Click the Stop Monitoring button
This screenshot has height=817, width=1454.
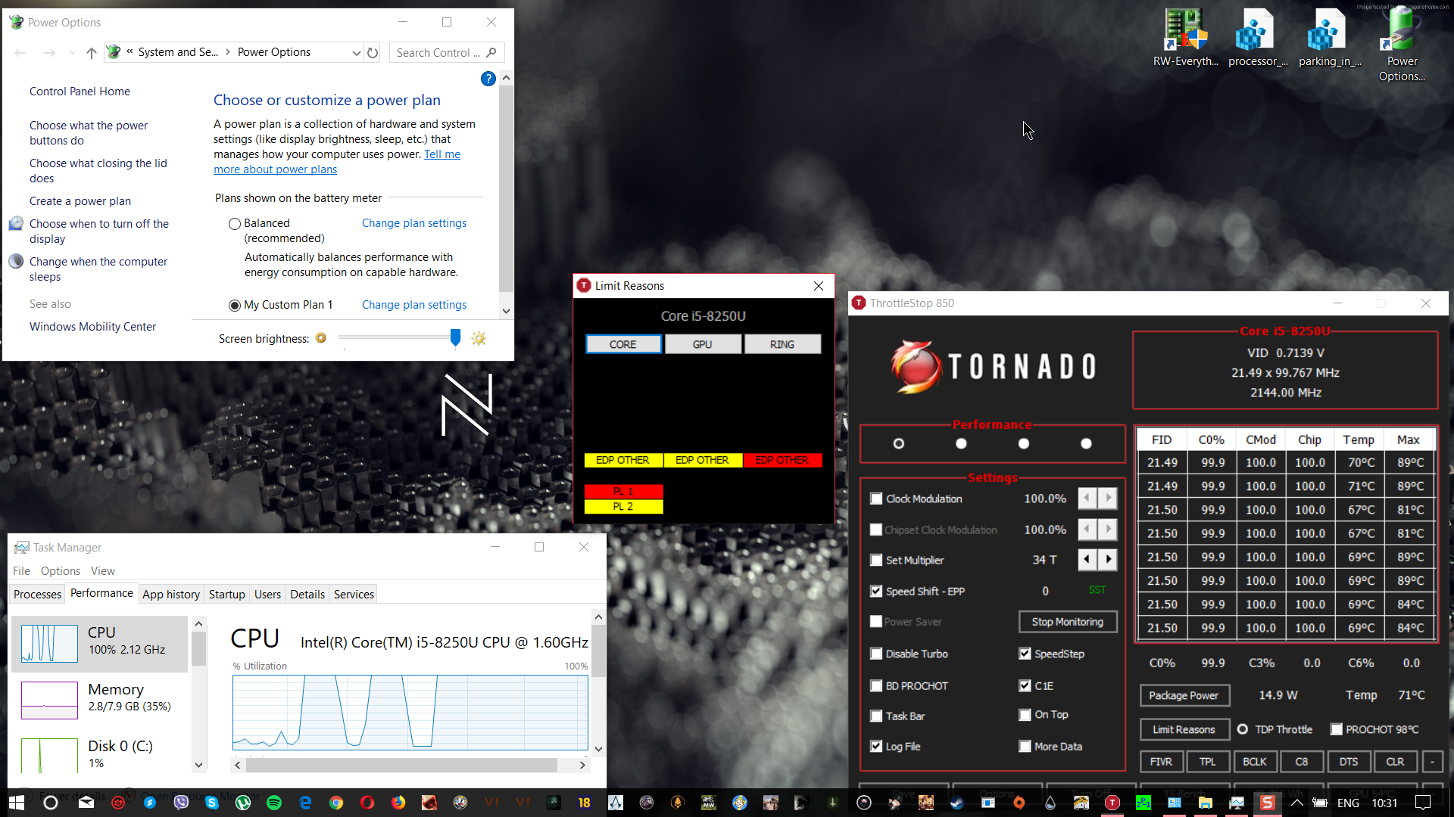pos(1067,622)
